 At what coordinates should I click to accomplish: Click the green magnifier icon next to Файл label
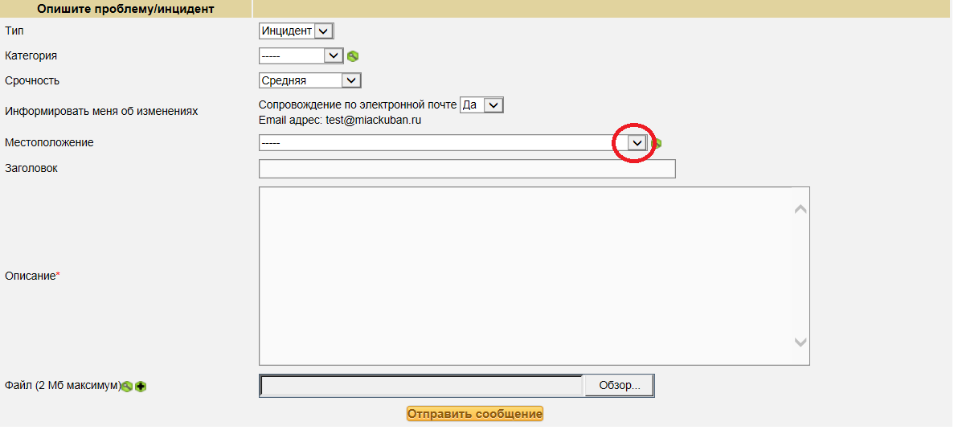(127, 387)
